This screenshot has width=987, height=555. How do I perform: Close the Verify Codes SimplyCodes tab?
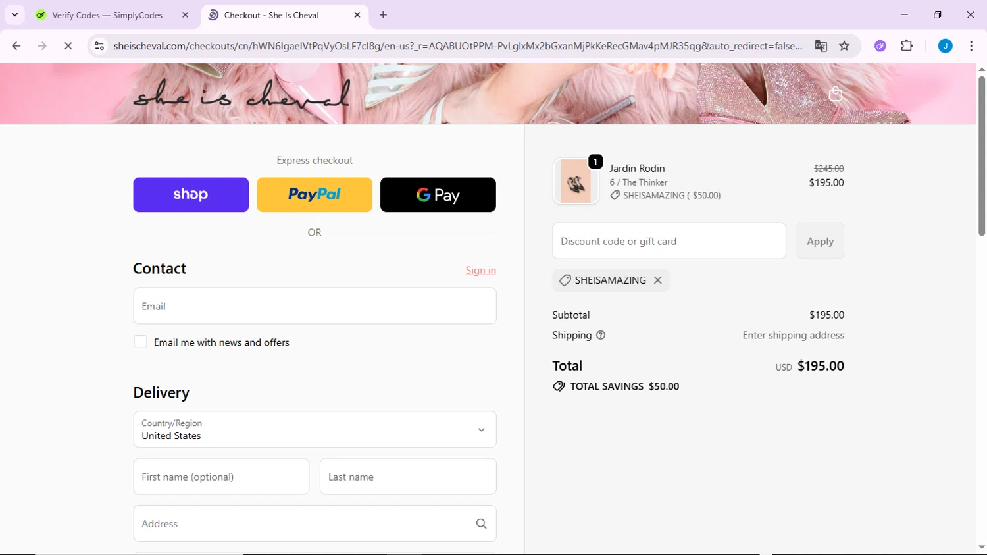186,15
